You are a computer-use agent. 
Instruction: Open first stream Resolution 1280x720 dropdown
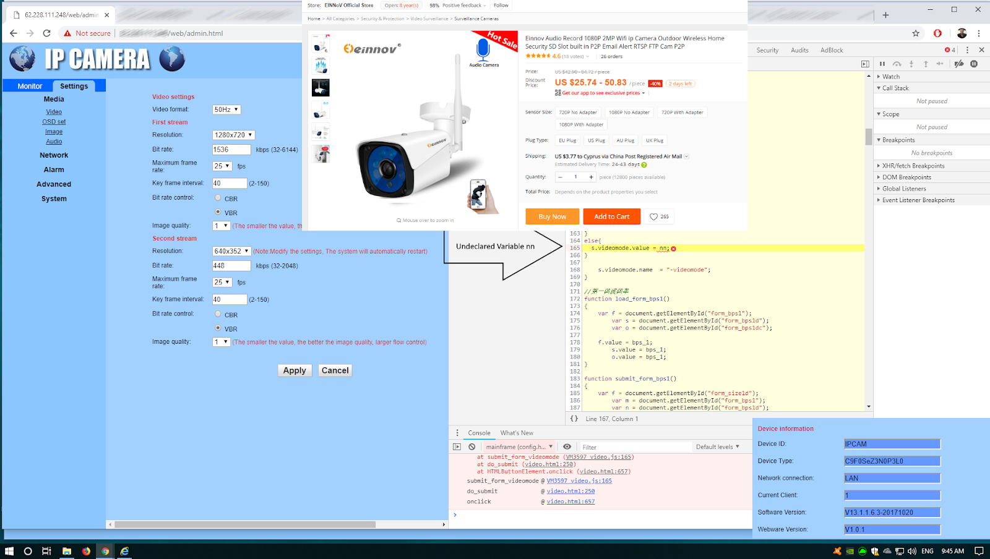[233, 135]
